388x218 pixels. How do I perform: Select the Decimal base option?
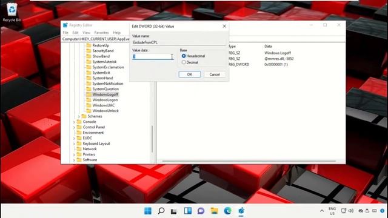[184, 62]
